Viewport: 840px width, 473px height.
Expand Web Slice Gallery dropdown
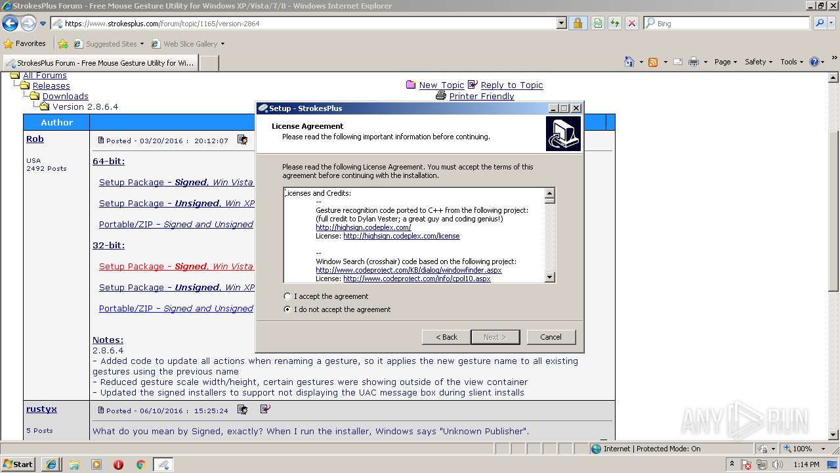[x=222, y=44]
